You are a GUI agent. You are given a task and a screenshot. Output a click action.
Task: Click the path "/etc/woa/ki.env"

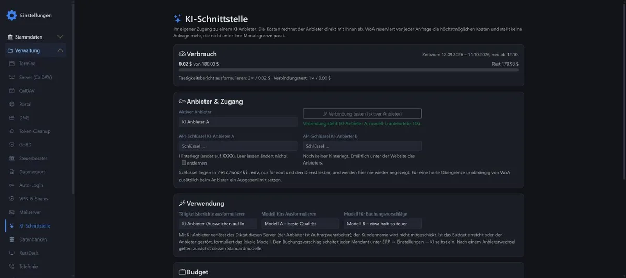(x=239, y=172)
